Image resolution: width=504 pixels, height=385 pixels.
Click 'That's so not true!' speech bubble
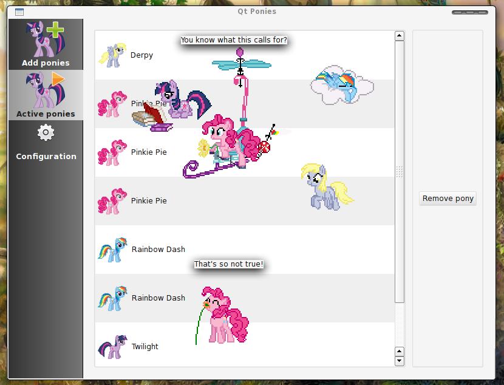coord(228,264)
